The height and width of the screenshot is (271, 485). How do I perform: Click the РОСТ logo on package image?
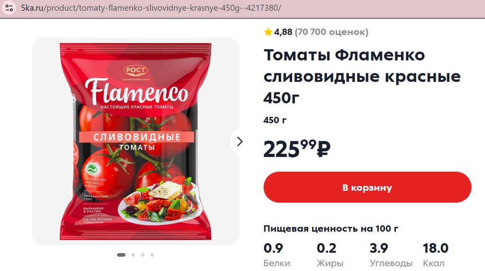click(x=135, y=70)
